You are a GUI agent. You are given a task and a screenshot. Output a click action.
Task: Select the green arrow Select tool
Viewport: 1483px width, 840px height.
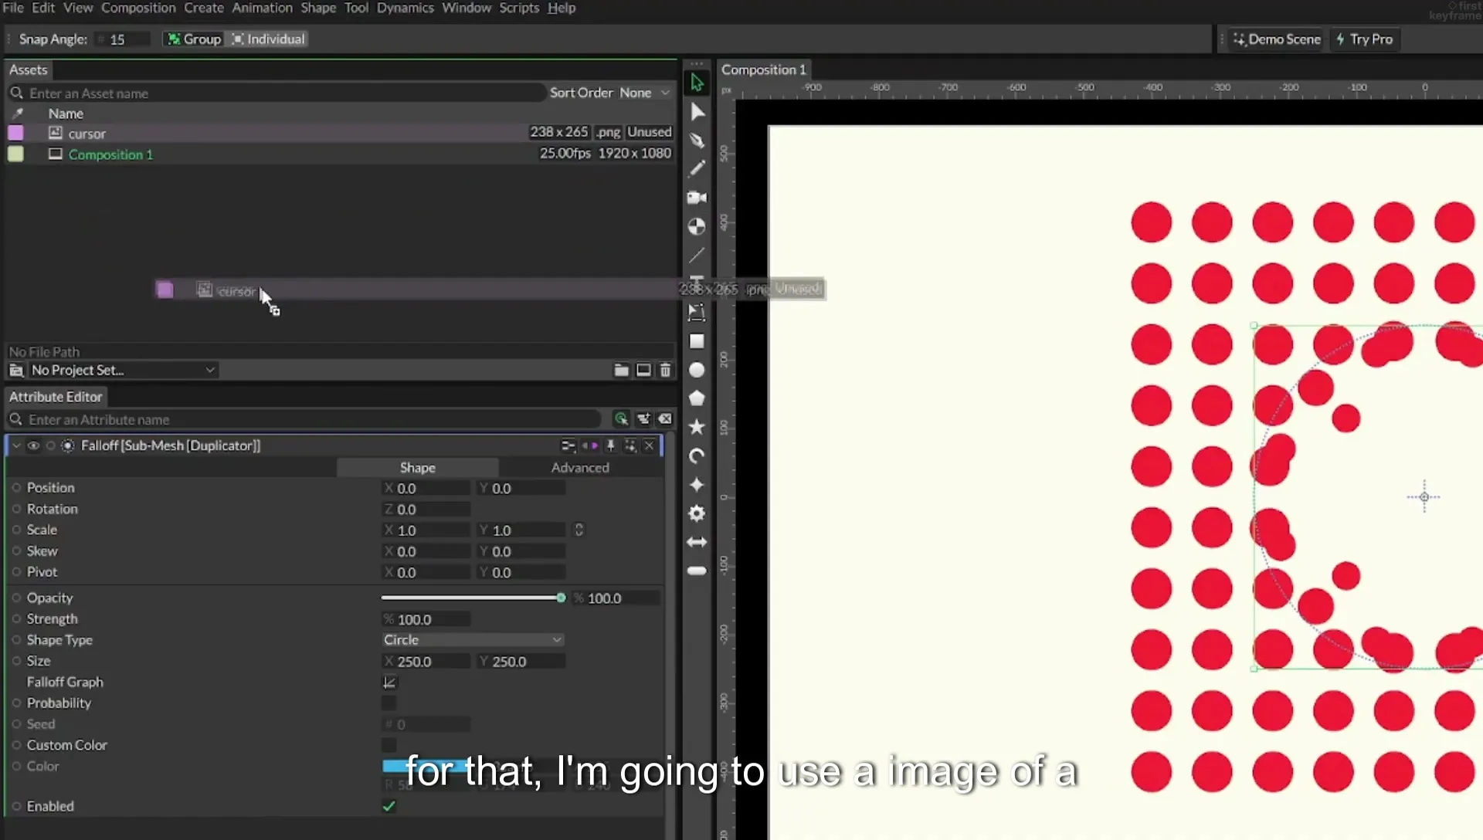point(697,82)
